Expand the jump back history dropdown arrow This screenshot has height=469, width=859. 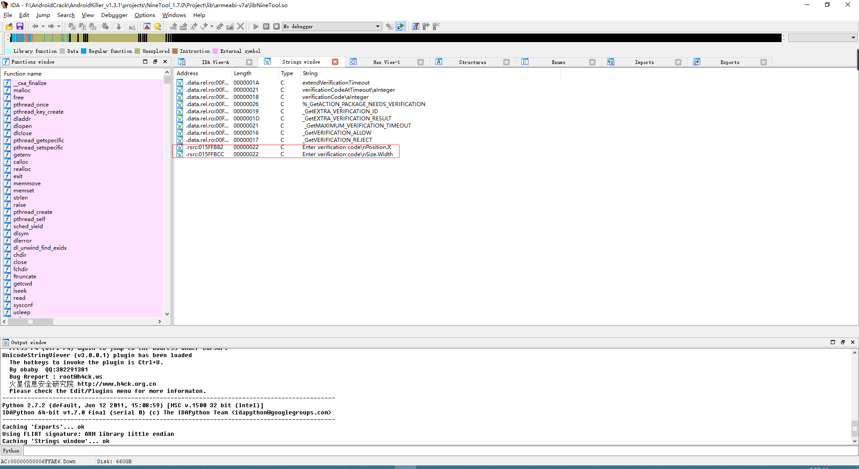coord(43,26)
